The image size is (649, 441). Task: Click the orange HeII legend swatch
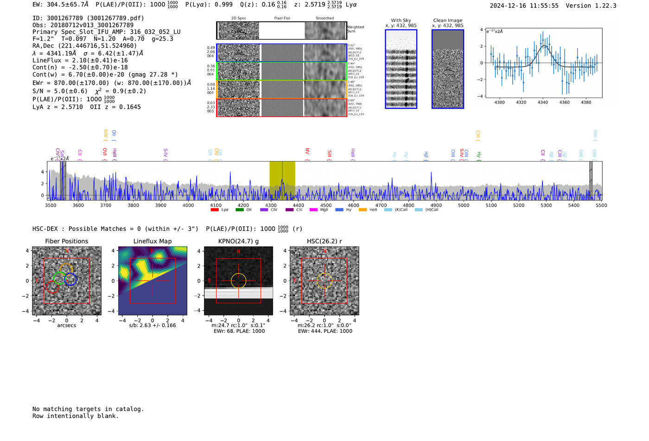click(363, 210)
